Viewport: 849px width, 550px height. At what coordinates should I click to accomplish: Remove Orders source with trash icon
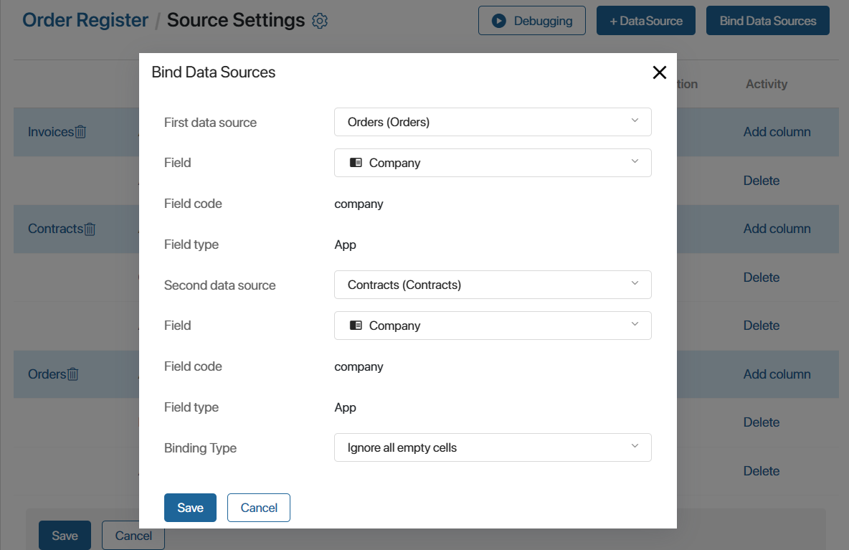pyautogui.click(x=73, y=374)
